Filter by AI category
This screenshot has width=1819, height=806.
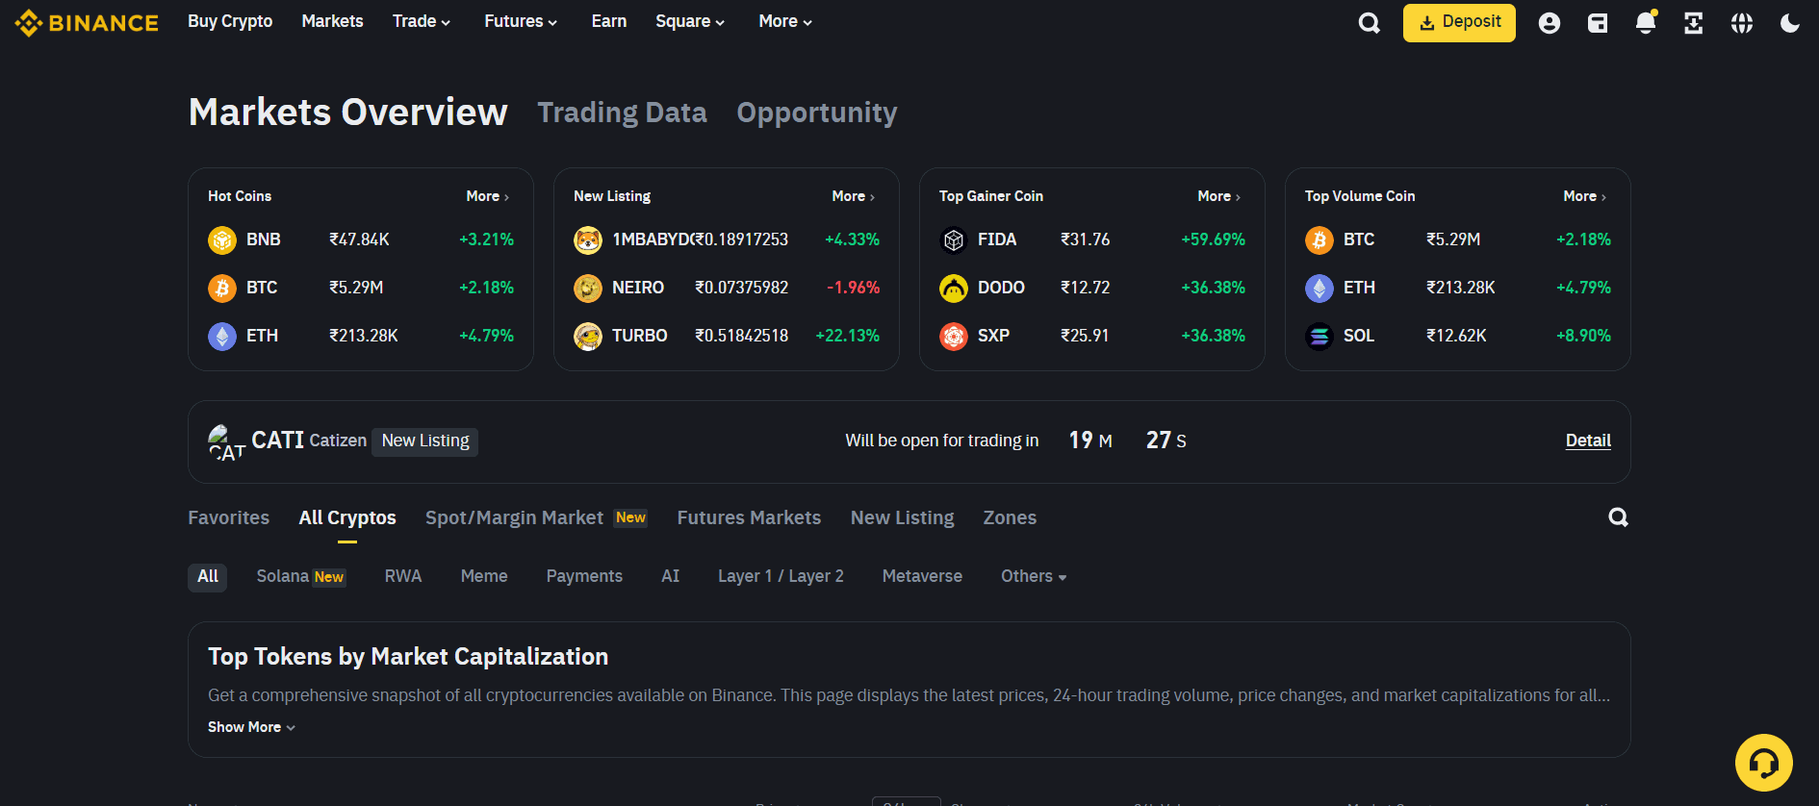[x=671, y=576]
